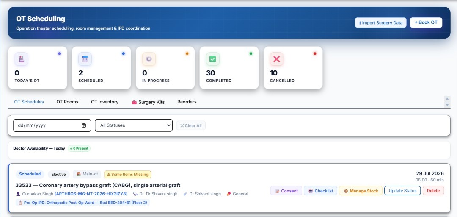Click Manage Stock for surgery 33533
This screenshot has width=457, height=217.
click(361, 191)
